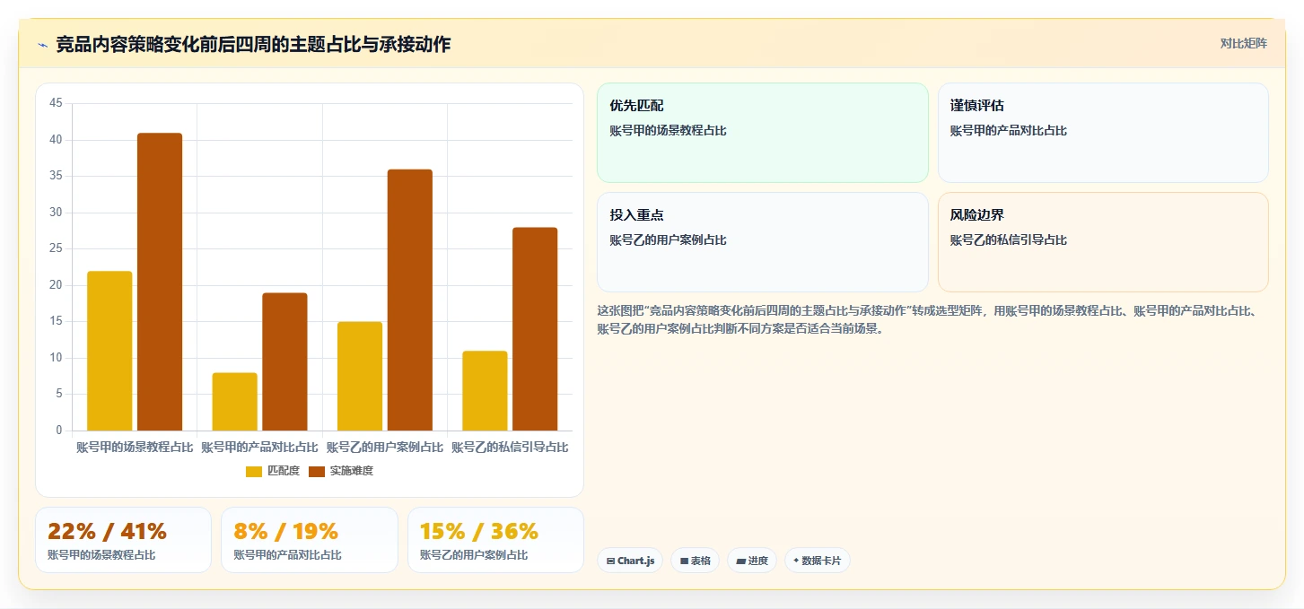Click the 表格 tag

point(696,561)
